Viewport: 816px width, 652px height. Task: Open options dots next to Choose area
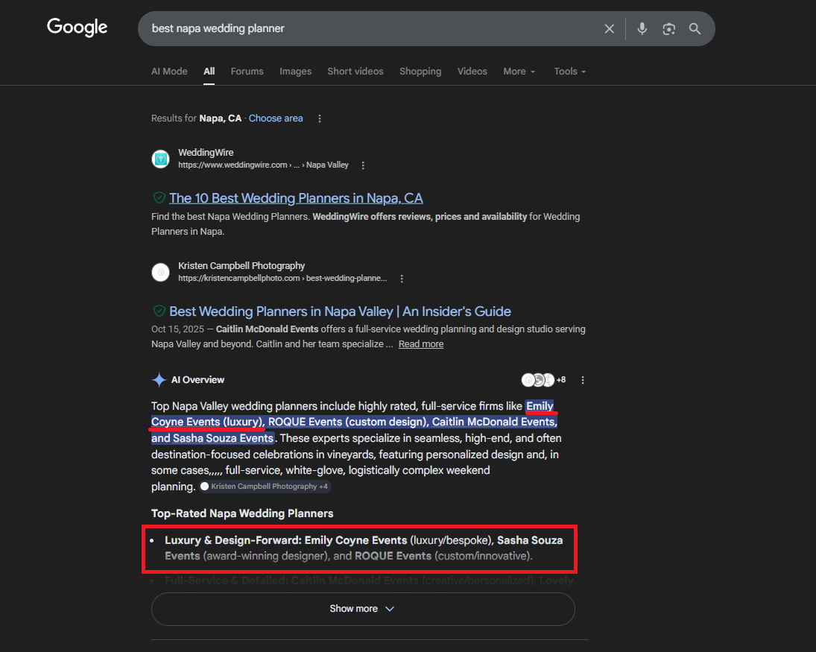[x=320, y=118]
